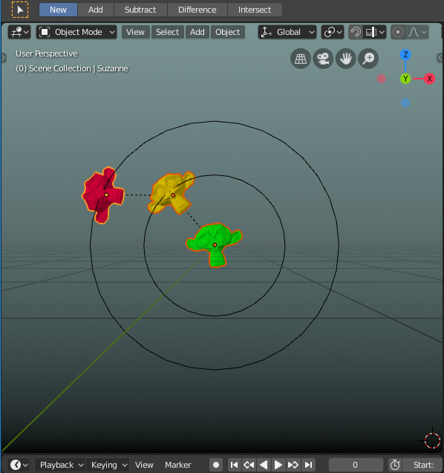The width and height of the screenshot is (444, 473).
Task: Click the pan hand icon
Action: coord(346,59)
